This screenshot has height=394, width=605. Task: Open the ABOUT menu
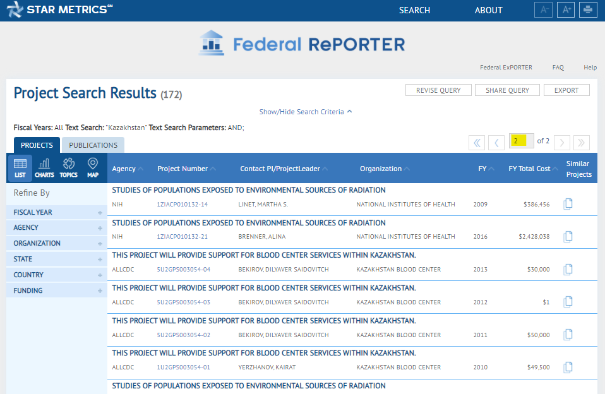pyautogui.click(x=488, y=11)
